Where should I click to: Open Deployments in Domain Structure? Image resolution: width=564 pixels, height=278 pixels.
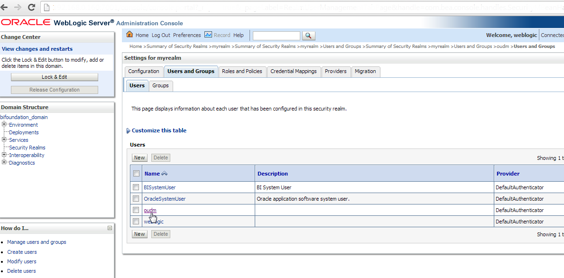[24, 132]
